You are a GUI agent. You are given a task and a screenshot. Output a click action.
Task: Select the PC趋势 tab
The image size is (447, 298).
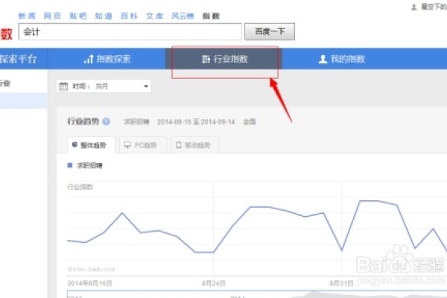coord(143,145)
